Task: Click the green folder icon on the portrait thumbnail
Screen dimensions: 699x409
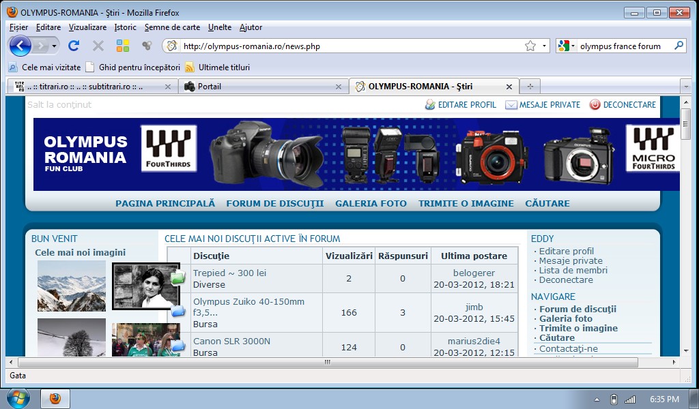Action: pos(178,278)
